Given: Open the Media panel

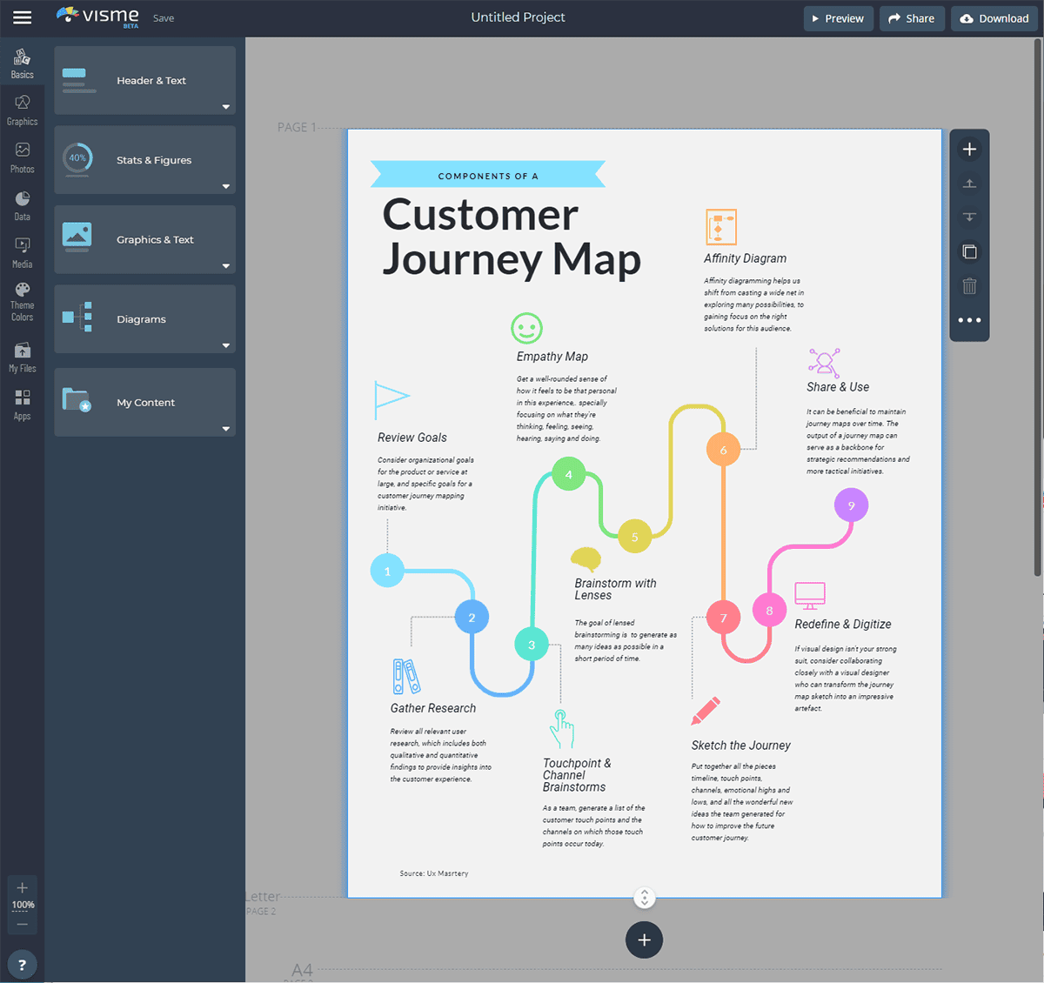Looking at the screenshot, I should click(22, 252).
